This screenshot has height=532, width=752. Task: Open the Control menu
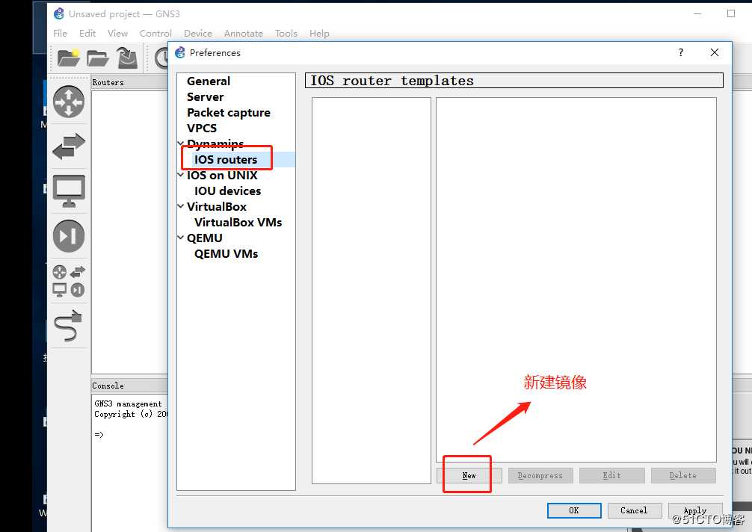tap(155, 33)
